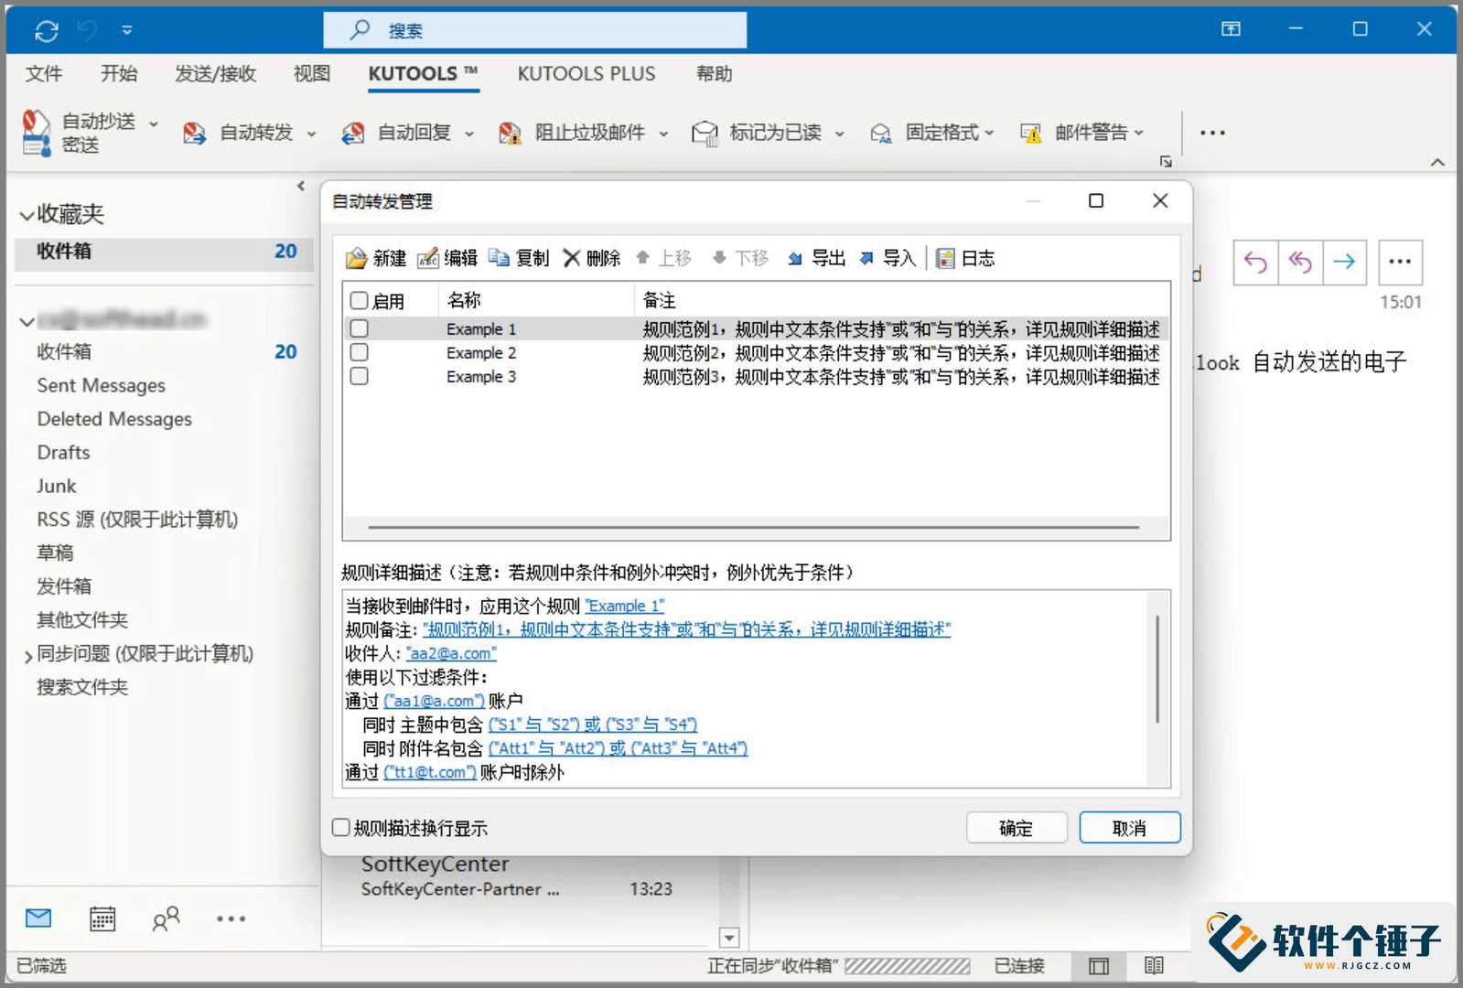
Task: Expand the 自动回复 dropdown arrow
Action: tap(469, 134)
